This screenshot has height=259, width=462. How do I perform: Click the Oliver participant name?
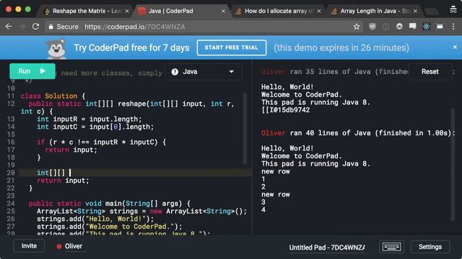coord(74,246)
